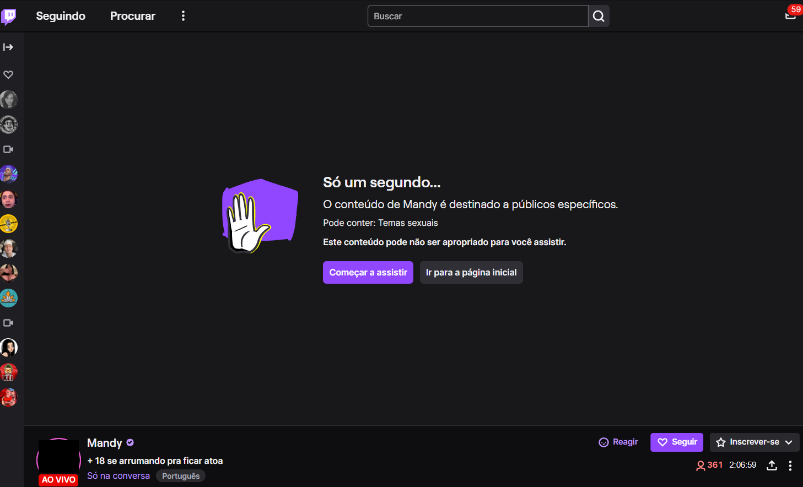
Task: Open the three-dot menu beside Procurar
Action: 183,16
